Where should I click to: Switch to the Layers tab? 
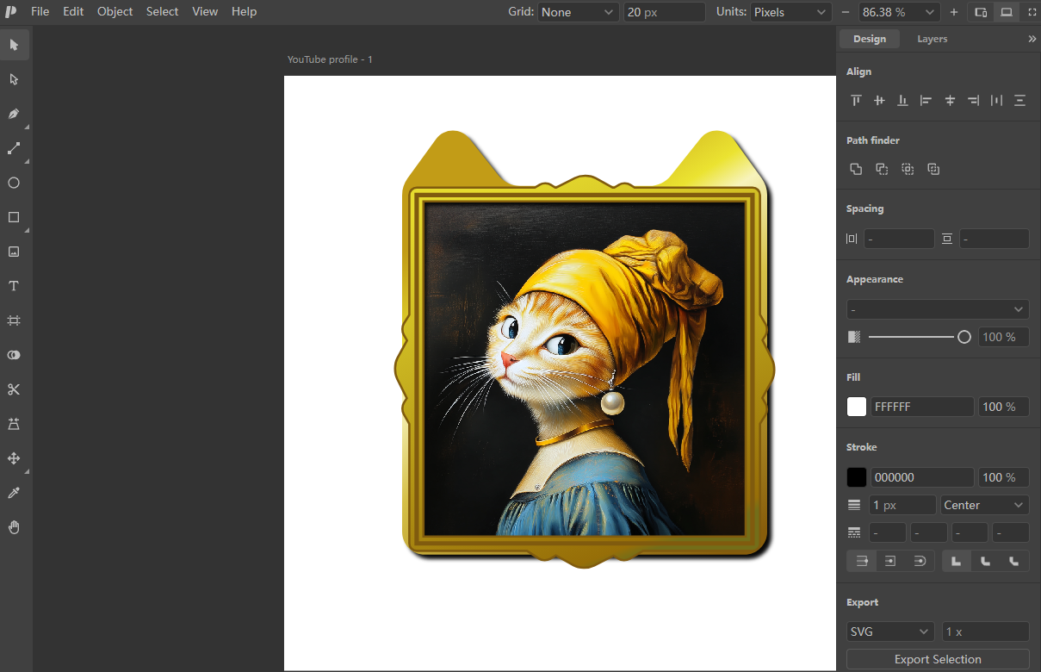(932, 39)
